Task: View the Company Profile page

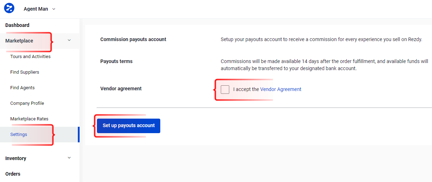Action: click(27, 103)
